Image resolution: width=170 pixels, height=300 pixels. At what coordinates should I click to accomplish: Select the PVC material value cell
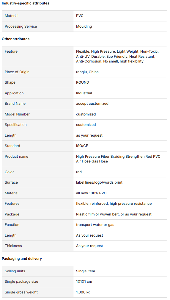[x=120, y=16]
